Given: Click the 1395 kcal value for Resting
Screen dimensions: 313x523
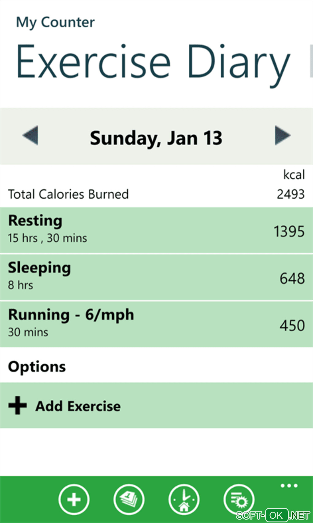Looking at the screenshot, I should [289, 231].
